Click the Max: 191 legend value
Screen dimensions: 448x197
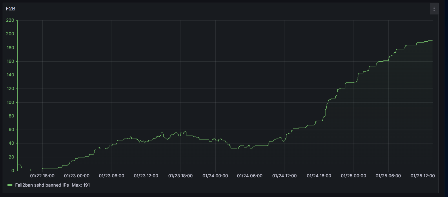(x=81, y=185)
